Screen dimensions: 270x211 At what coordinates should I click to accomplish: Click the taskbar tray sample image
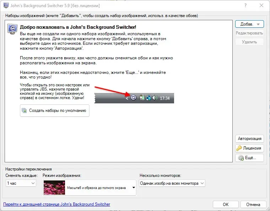pyautogui.click(x=134, y=98)
